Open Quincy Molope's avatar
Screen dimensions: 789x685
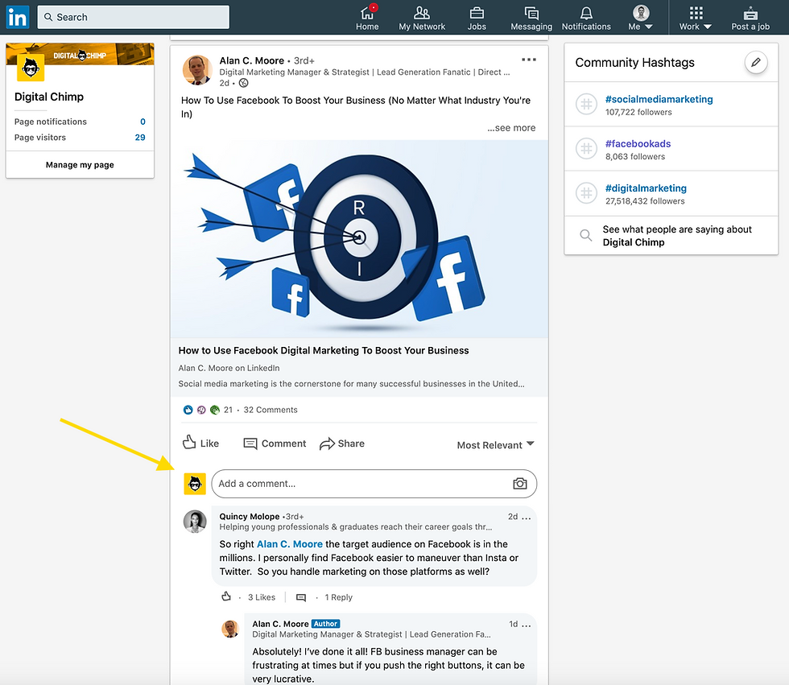[x=195, y=522]
